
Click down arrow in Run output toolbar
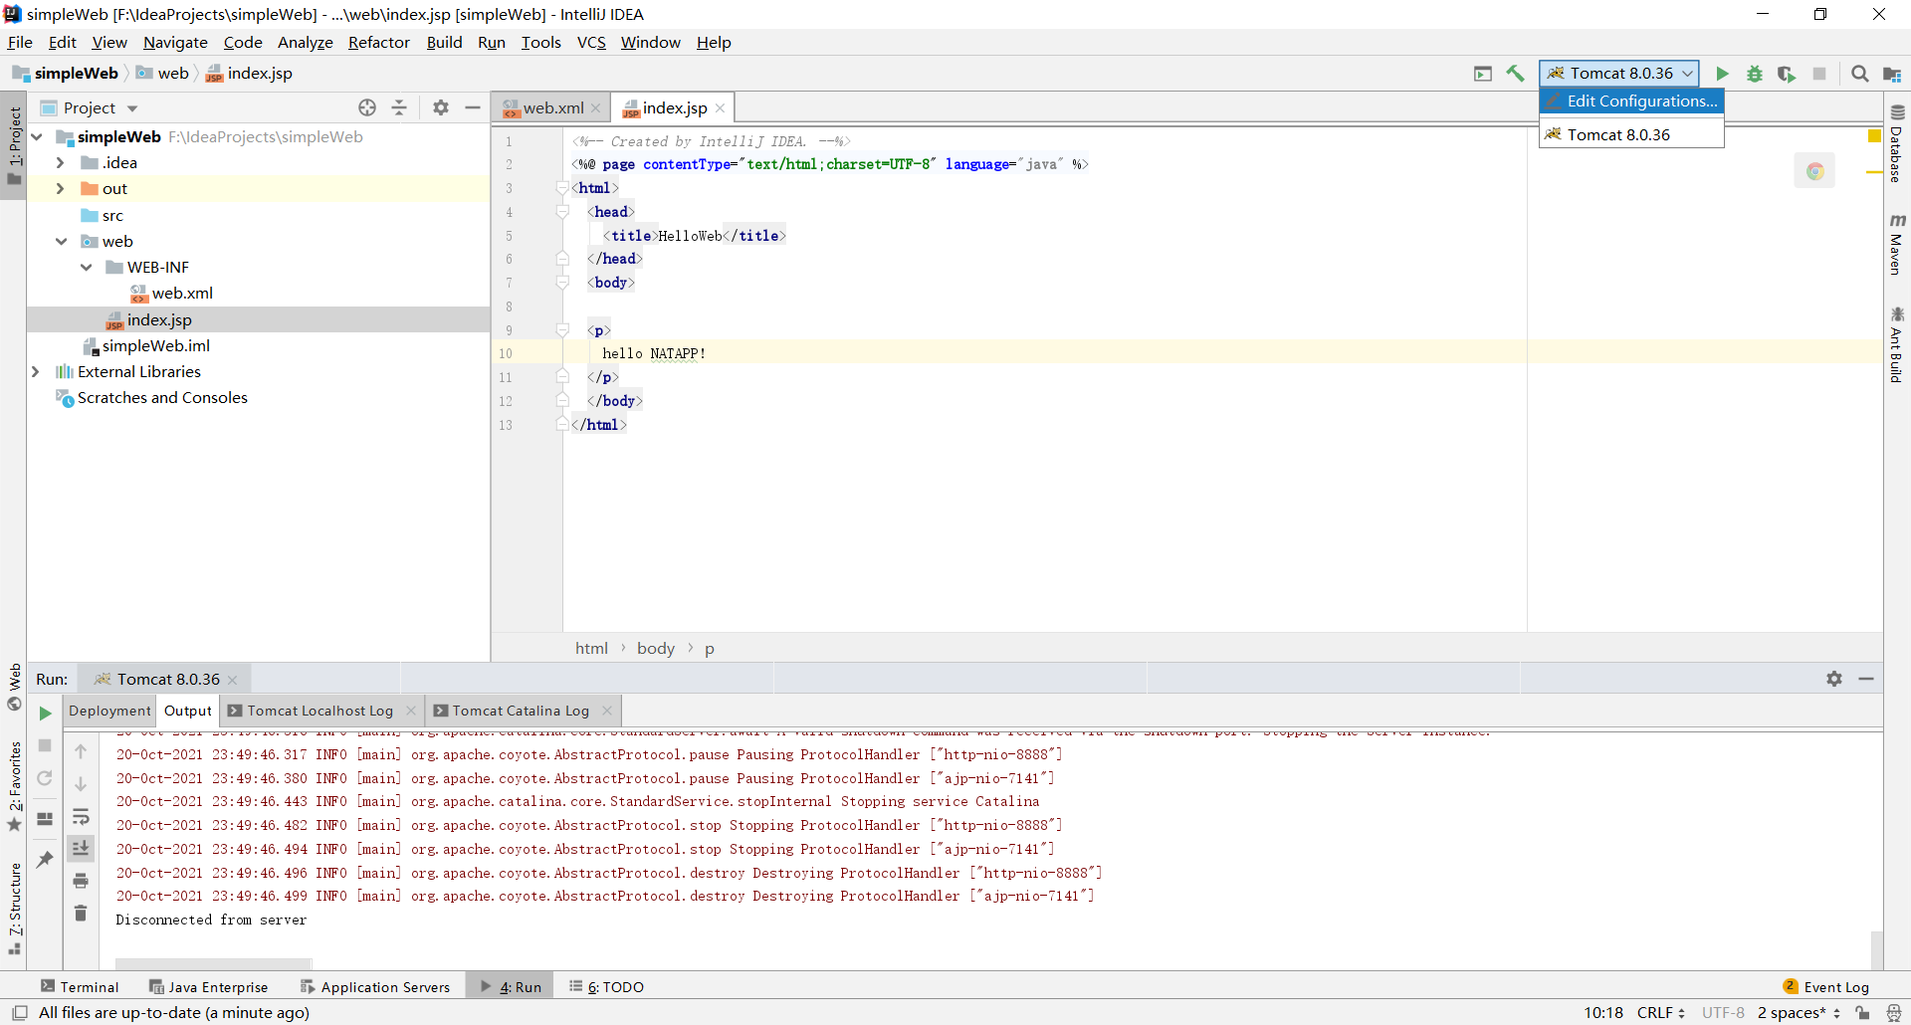point(81,784)
